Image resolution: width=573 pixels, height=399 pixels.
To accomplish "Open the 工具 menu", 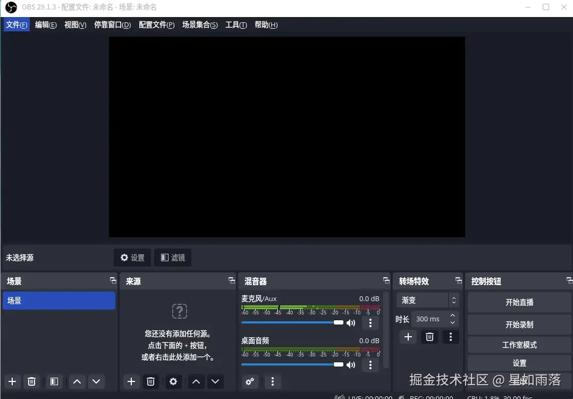I will point(236,24).
